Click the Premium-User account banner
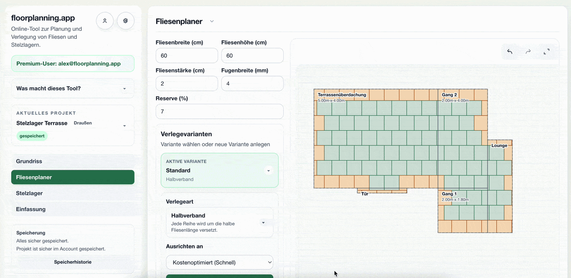This screenshot has width=571, height=278. [73, 64]
